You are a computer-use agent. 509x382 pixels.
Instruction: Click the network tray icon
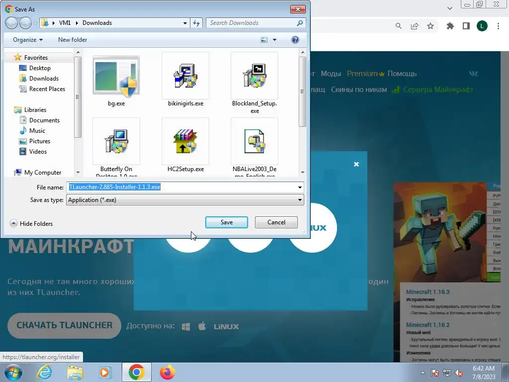(447, 373)
